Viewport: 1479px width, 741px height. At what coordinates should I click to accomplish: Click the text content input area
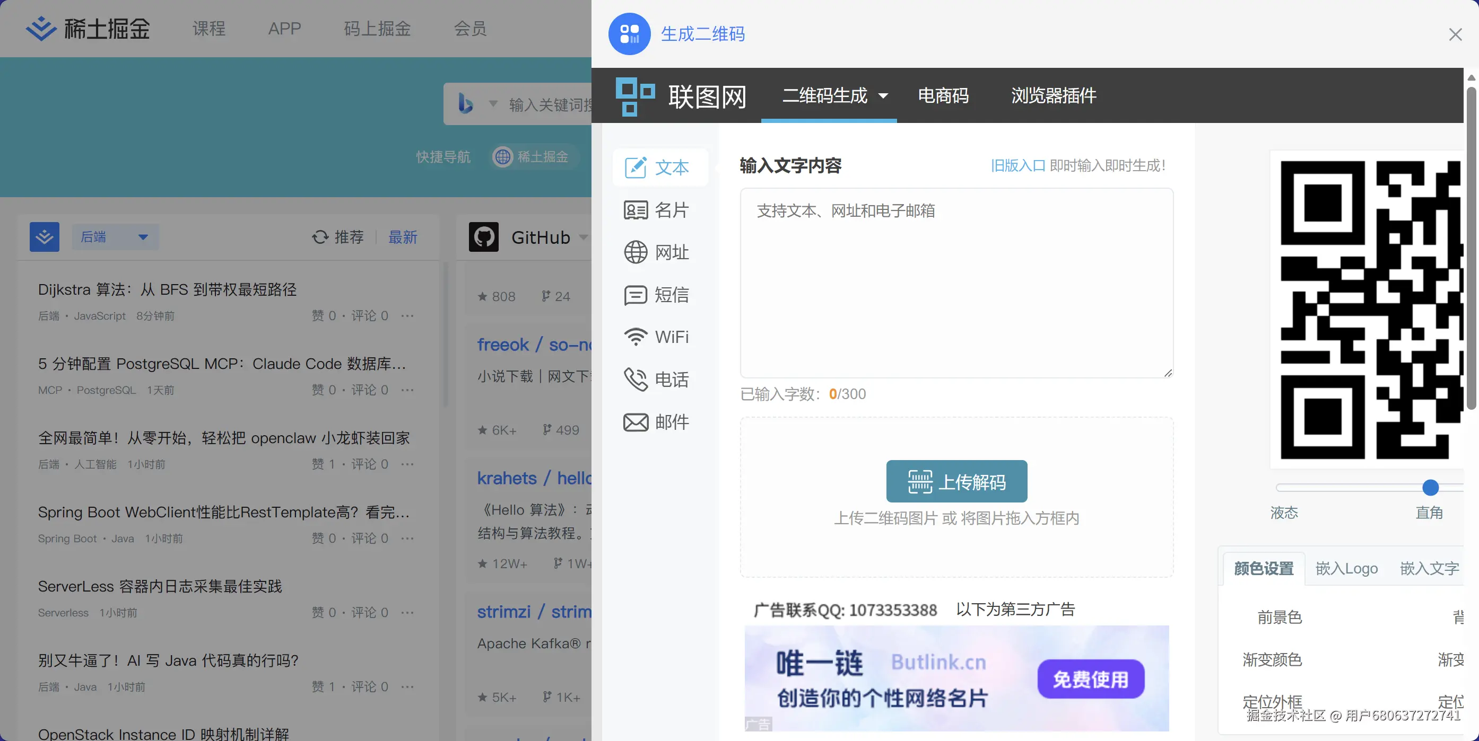[x=956, y=283]
